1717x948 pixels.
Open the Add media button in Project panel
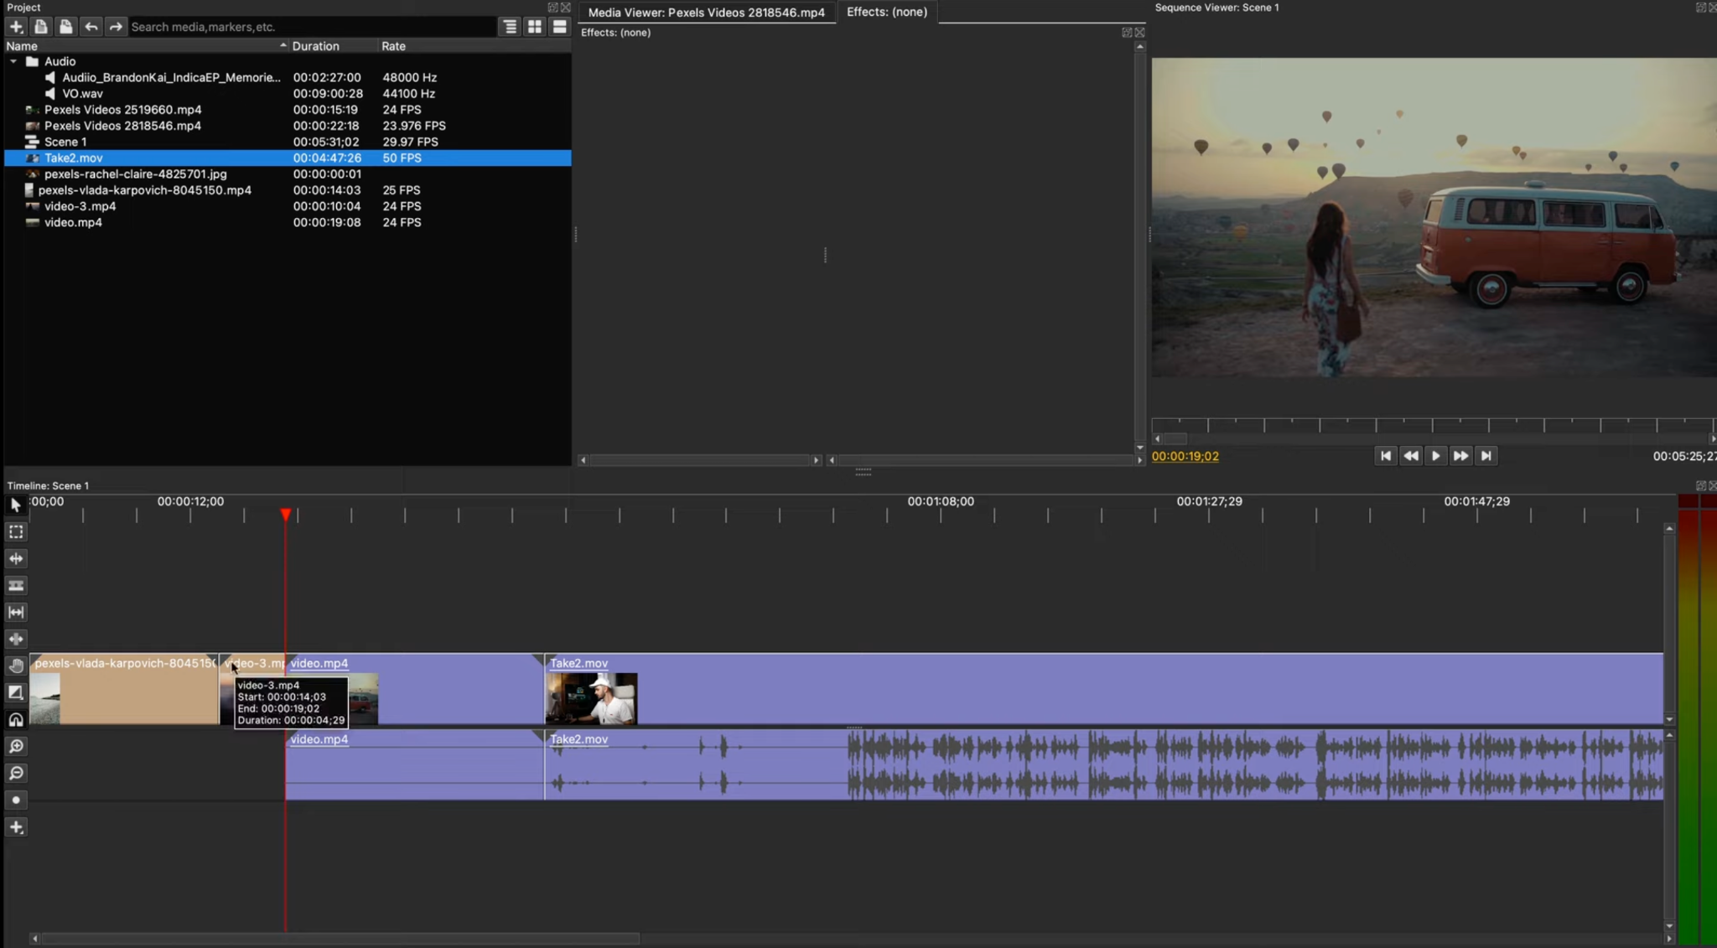tap(16, 26)
